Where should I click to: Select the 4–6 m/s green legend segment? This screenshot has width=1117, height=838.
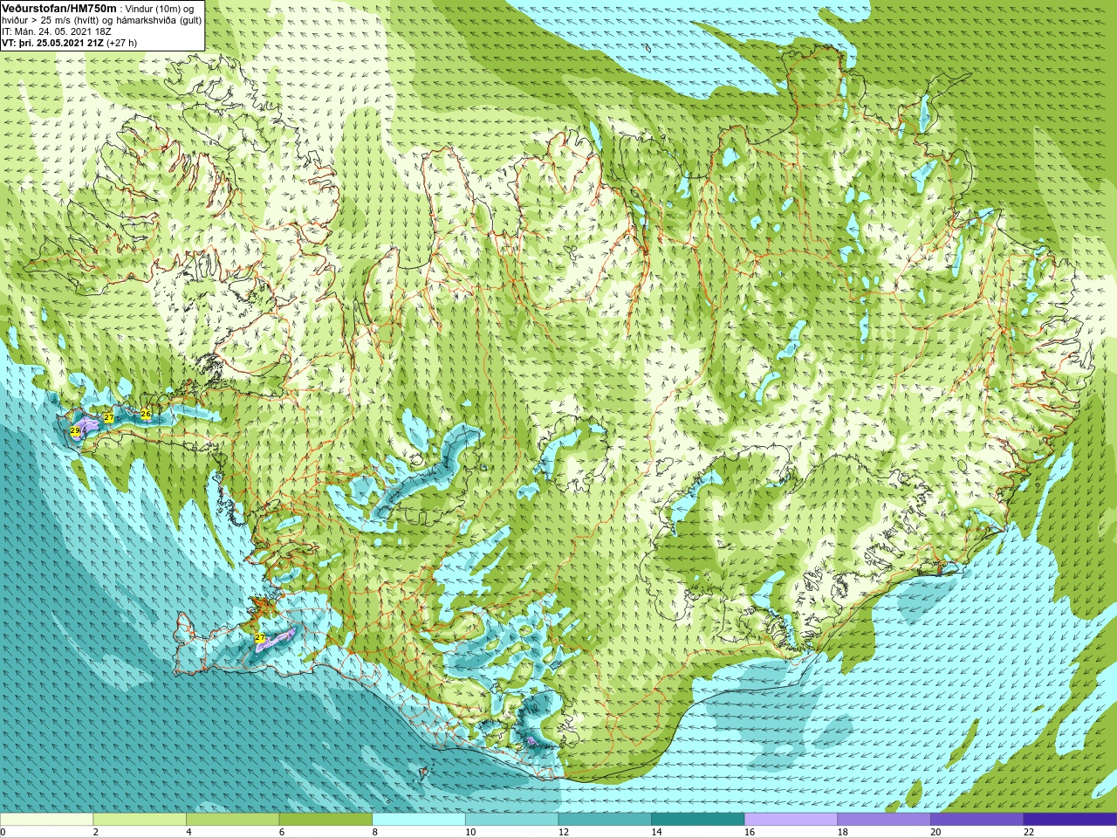[233, 820]
